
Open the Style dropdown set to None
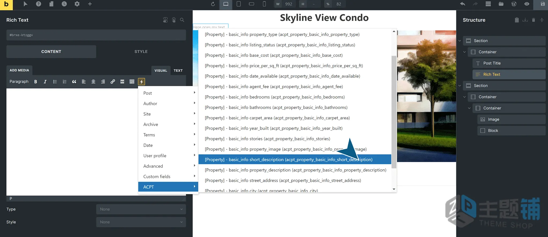click(x=141, y=222)
